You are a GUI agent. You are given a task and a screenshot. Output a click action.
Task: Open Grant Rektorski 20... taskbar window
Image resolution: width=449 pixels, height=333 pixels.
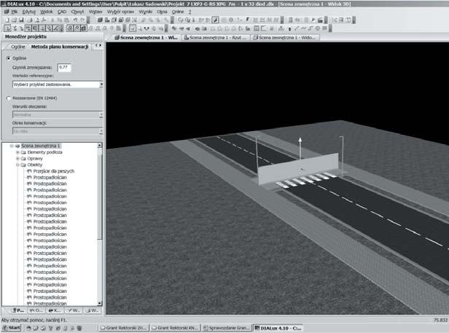click(125, 328)
